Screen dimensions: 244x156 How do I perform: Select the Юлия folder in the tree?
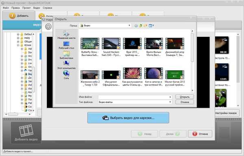click(x=26, y=45)
